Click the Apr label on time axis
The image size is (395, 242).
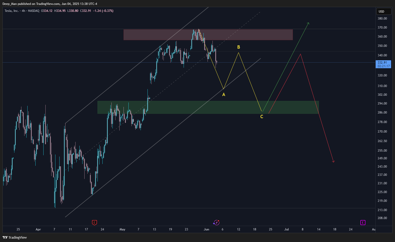38,229
